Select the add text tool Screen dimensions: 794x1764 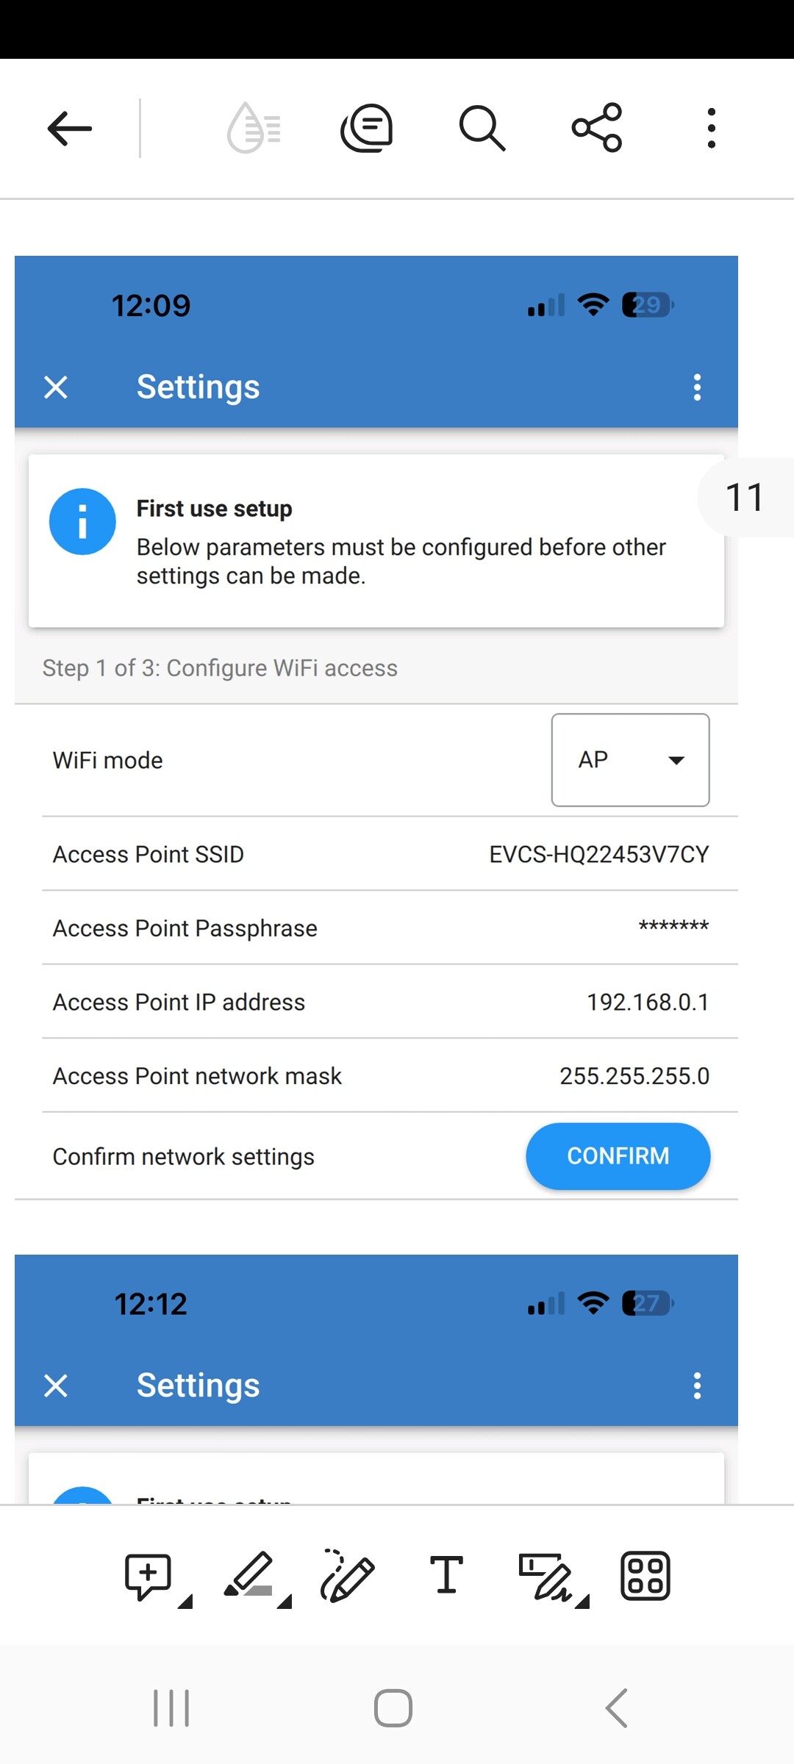click(446, 1576)
